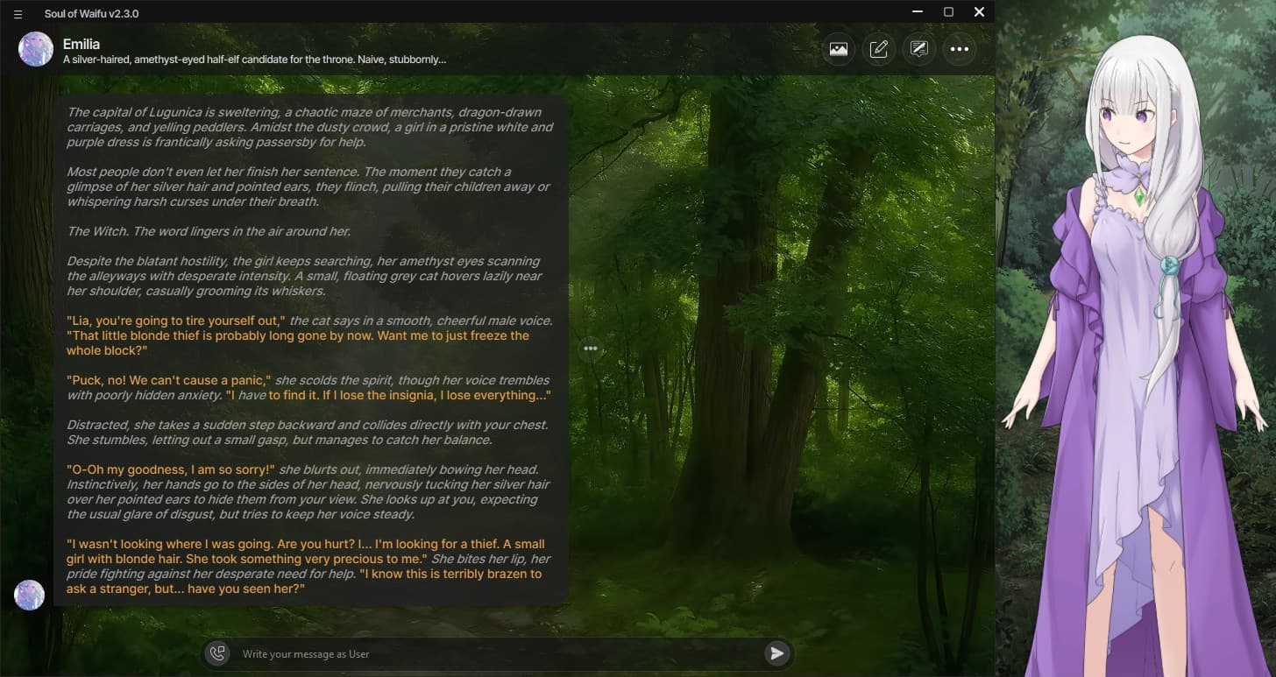This screenshot has height=677, width=1276.
Task: Click the paragraph 'The capital of Lugunica is sweltering'
Action: click(x=310, y=127)
